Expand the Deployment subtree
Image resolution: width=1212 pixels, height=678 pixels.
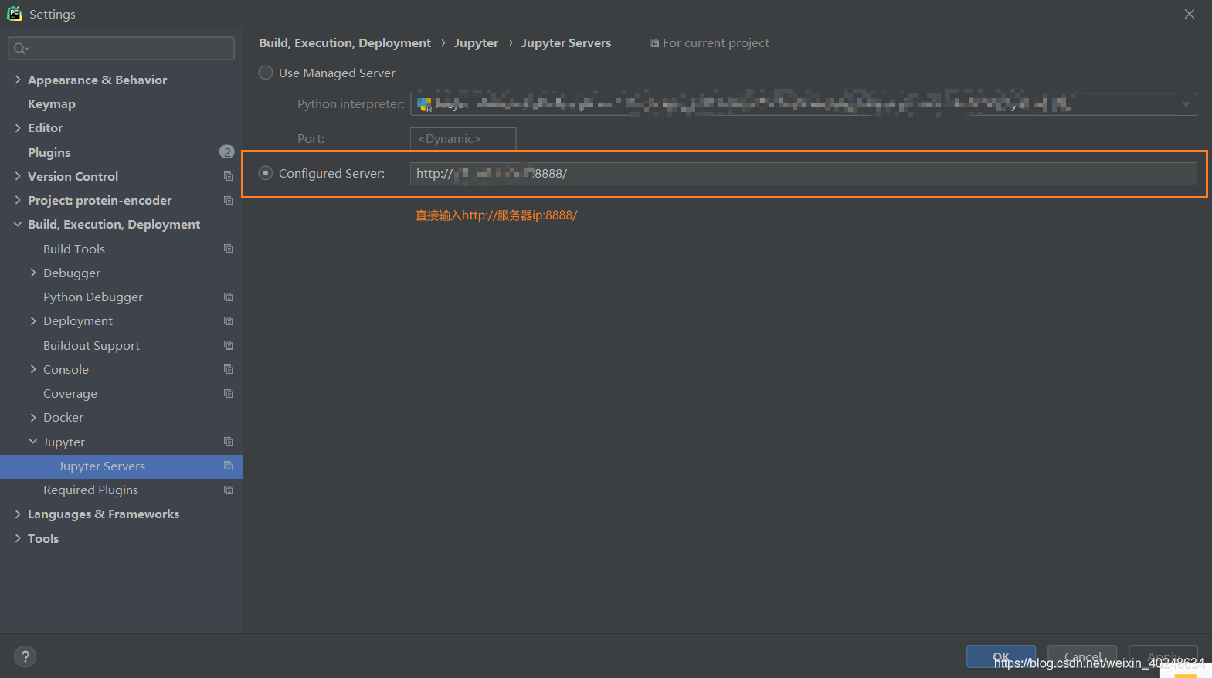pos(33,320)
